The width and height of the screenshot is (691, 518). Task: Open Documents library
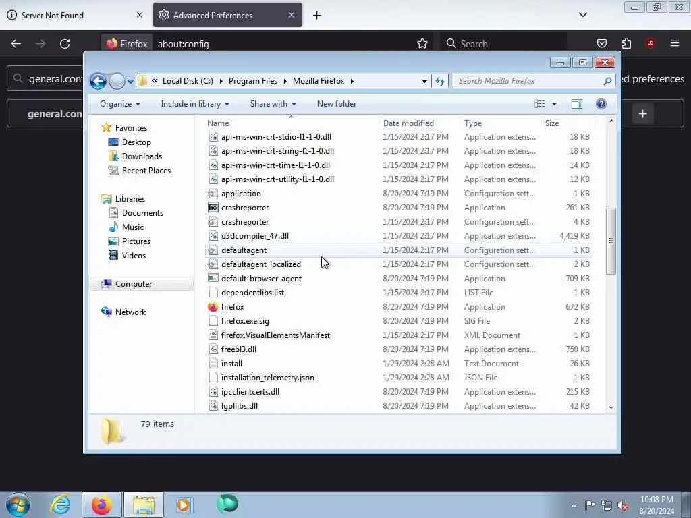pyautogui.click(x=142, y=212)
